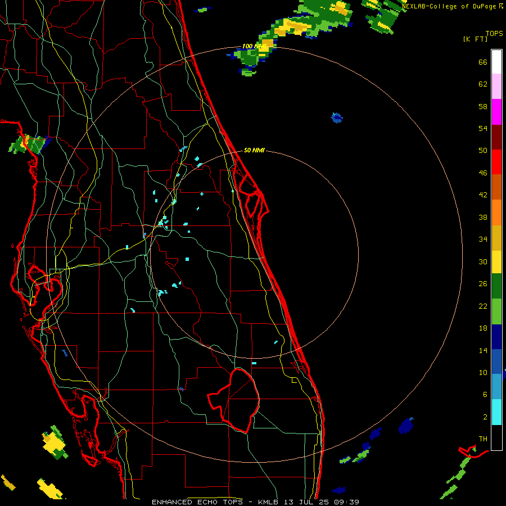Click the white swatch in the tops legend
Screen dimensions: 506x506
click(496, 62)
